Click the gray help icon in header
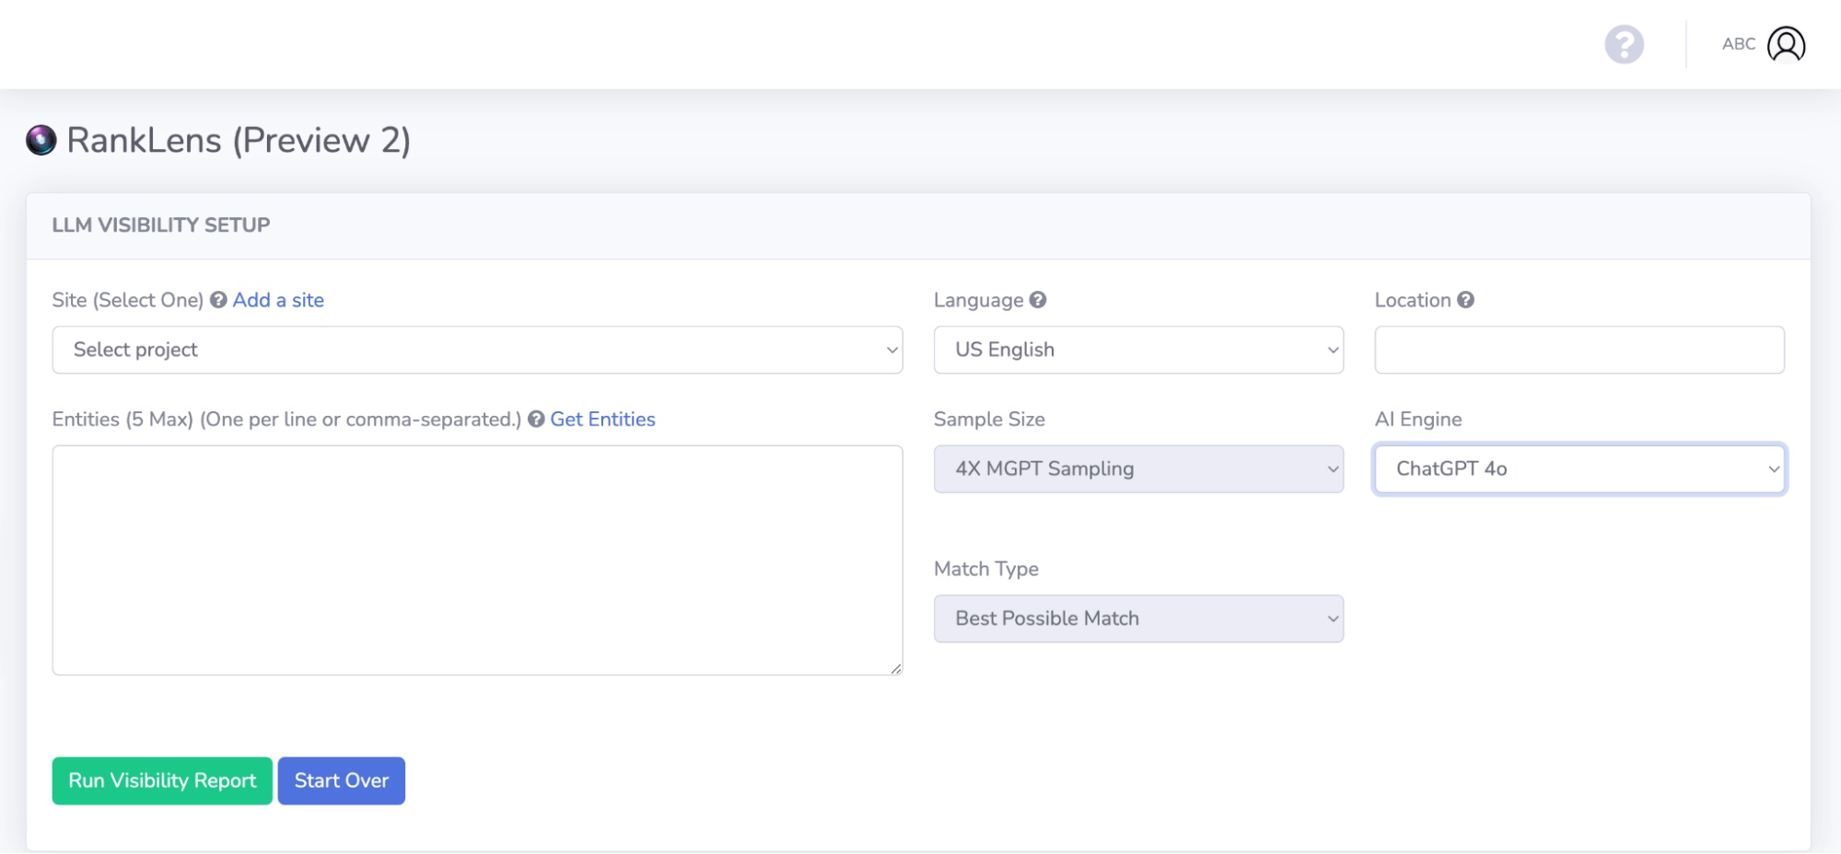 click(x=1624, y=44)
